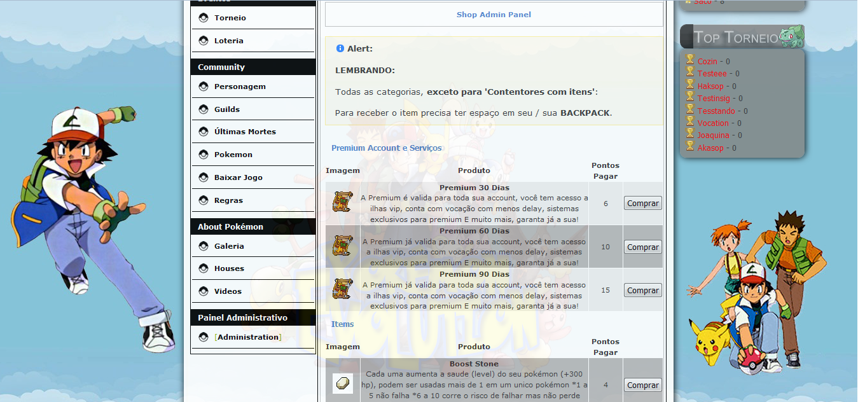Click the trophy icon next to Cozin
The image size is (858, 402).
(x=690, y=60)
